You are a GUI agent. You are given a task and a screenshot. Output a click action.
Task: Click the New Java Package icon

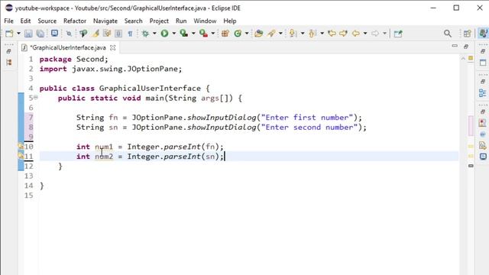click(x=225, y=34)
